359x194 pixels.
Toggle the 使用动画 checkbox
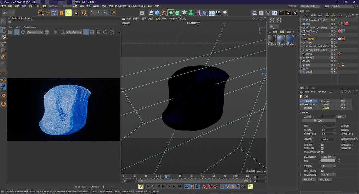pos(322,145)
